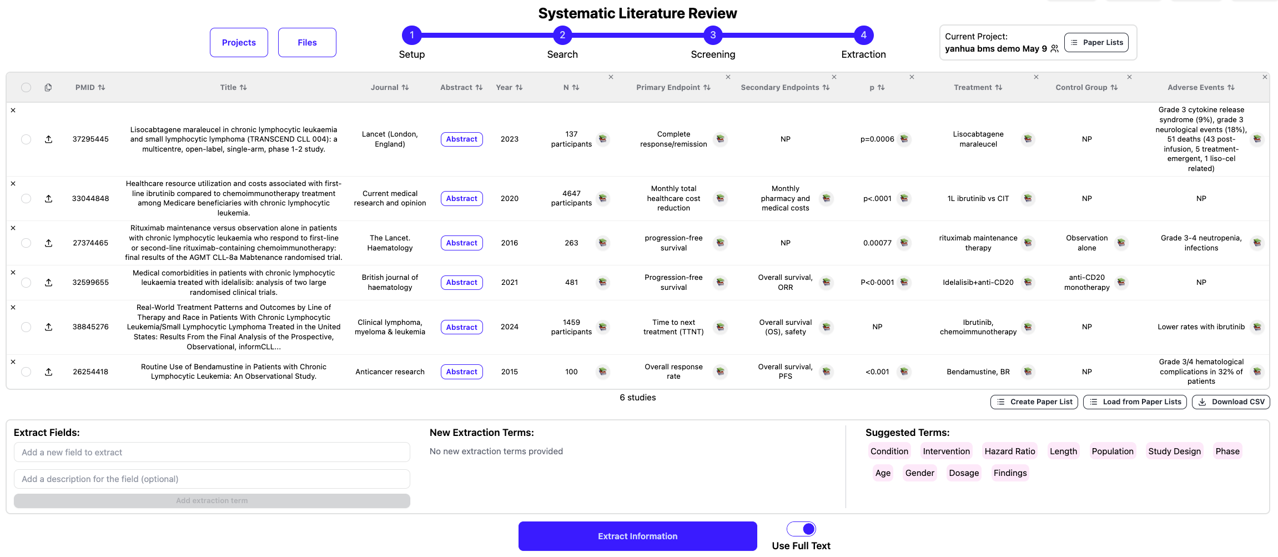Viewport: 1278px width, 557px height.
Task: Delete the row for Bendamustine observational study
Action: 13,362
